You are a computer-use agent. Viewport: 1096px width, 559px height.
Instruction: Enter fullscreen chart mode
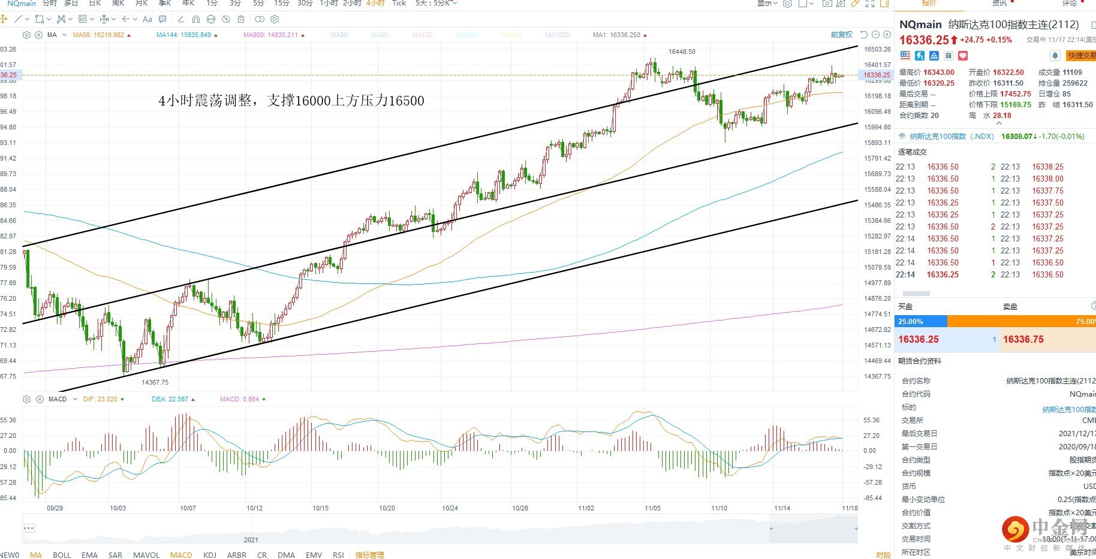[x=870, y=3]
